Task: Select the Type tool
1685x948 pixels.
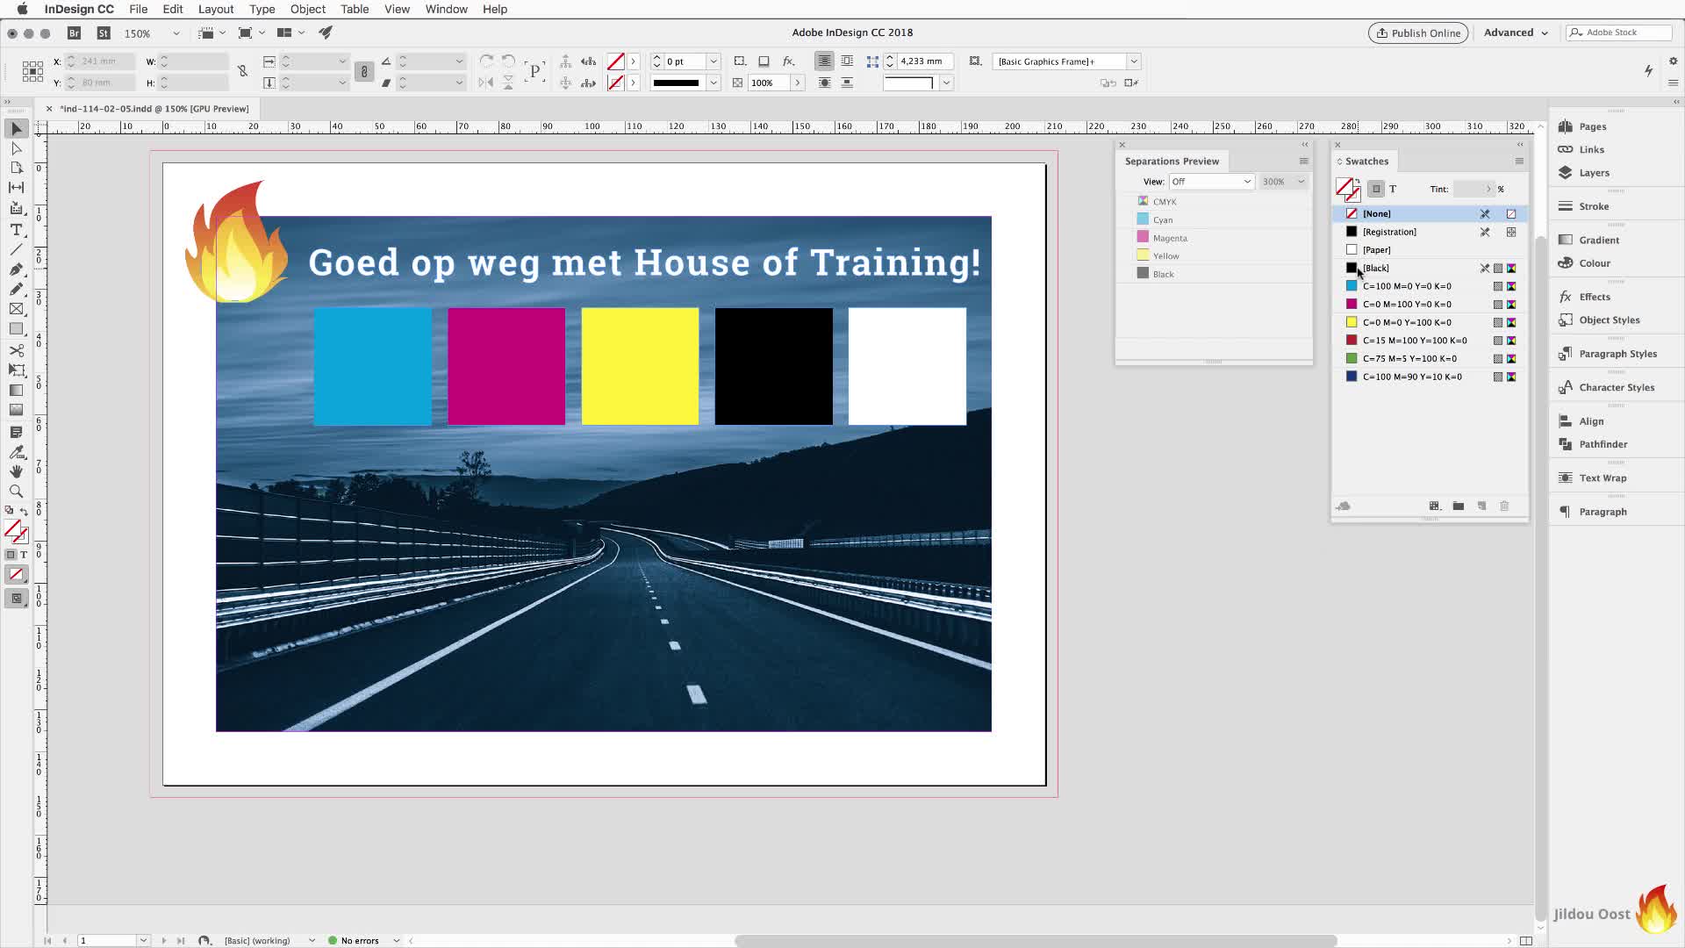Action: point(16,229)
